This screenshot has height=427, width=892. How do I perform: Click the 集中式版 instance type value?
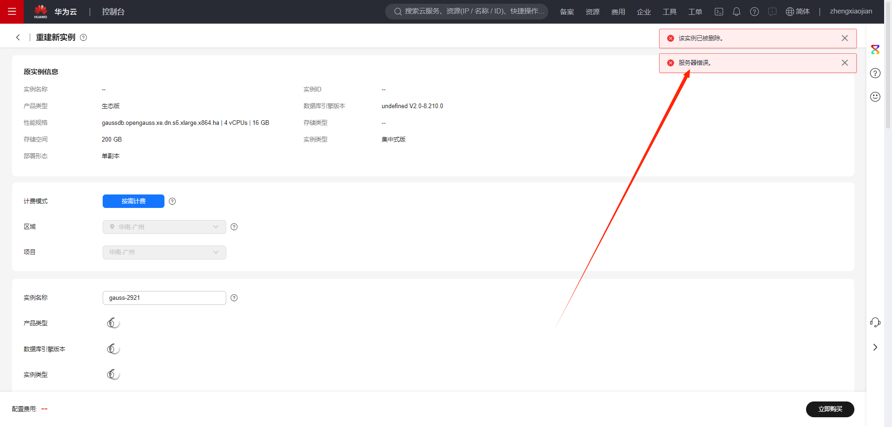pyautogui.click(x=394, y=139)
